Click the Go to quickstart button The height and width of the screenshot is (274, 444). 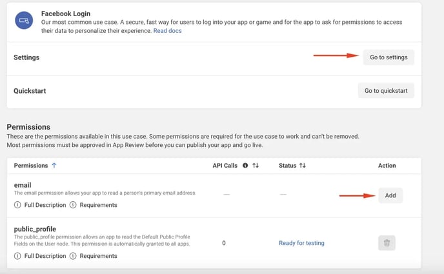click(386, 90)
